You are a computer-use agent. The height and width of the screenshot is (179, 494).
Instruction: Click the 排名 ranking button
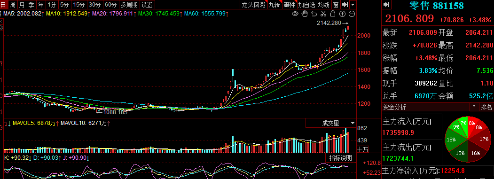[486, 108]
